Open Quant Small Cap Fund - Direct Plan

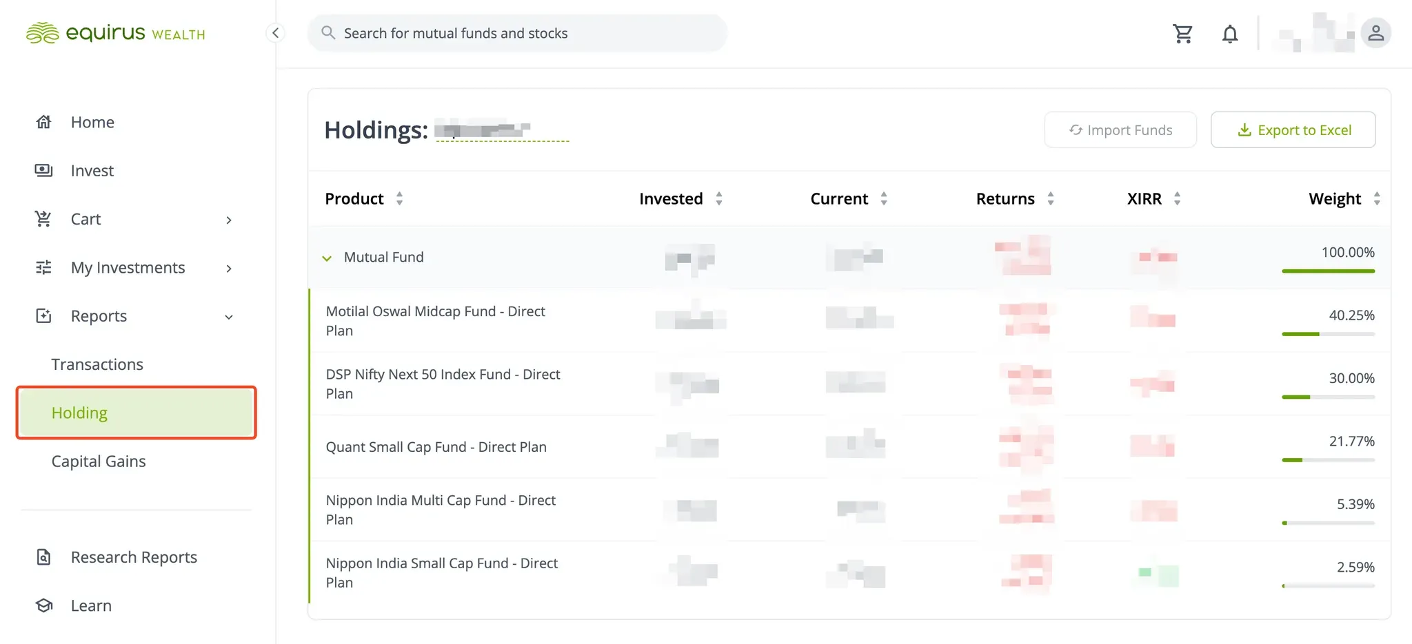[436, 447]
